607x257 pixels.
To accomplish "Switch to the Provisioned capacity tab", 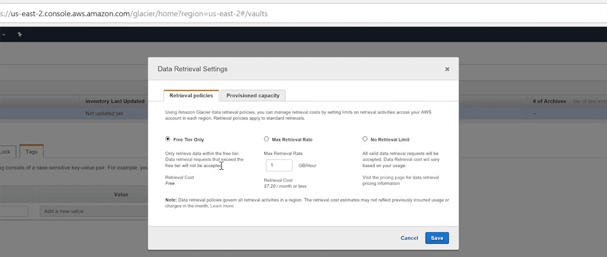I will pos(253,95).
